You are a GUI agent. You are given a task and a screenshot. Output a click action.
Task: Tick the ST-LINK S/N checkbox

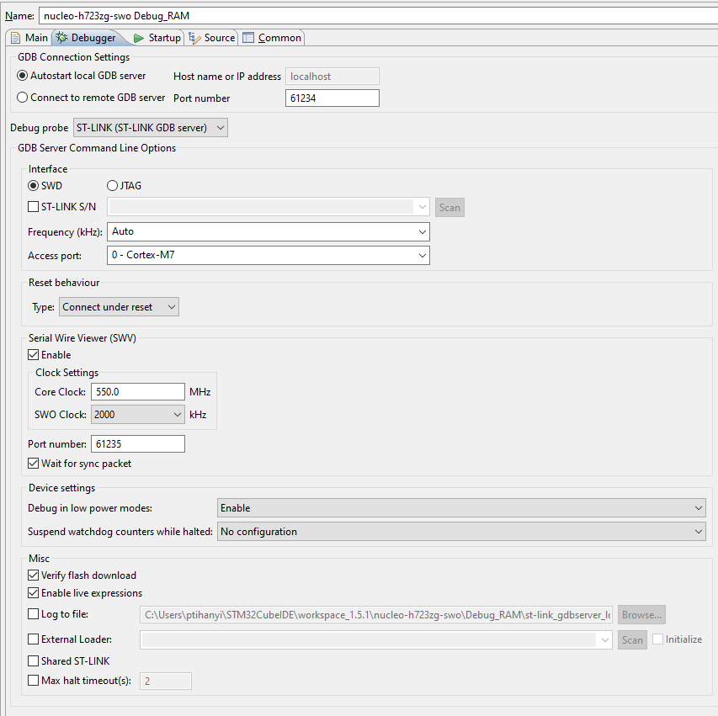click(33, 207)
